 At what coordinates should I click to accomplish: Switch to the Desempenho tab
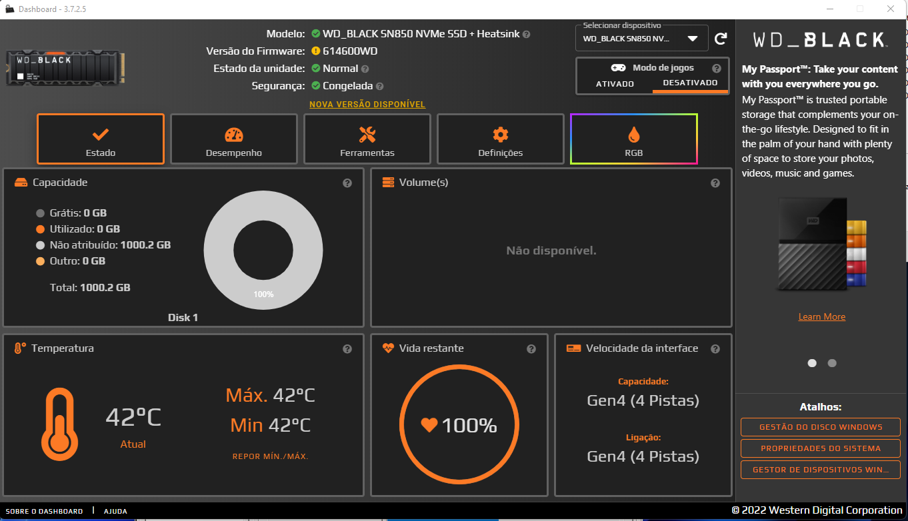[233, 139]
